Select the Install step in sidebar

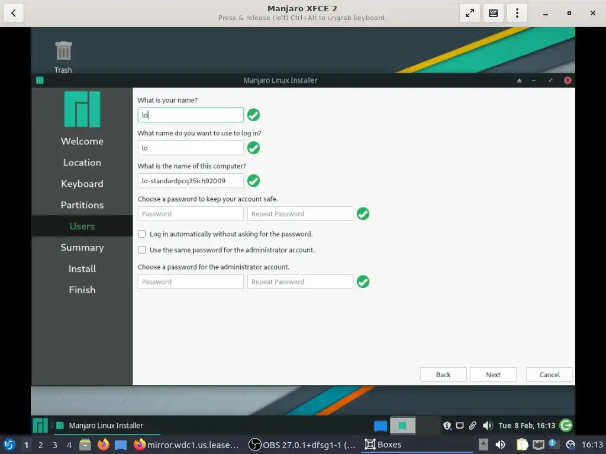tap(82, 269)
